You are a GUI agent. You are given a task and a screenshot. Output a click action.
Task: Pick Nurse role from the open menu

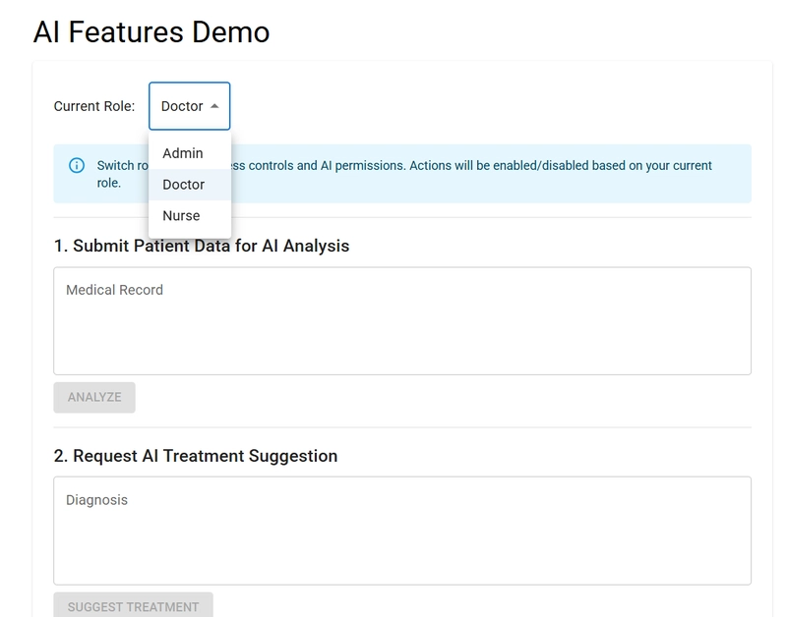190,215
